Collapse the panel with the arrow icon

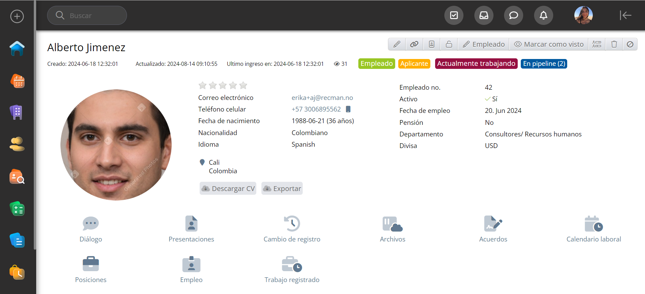[625, 15]
